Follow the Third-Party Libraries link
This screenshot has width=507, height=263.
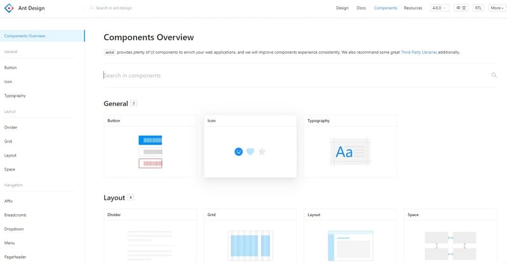tap(419, 52)
